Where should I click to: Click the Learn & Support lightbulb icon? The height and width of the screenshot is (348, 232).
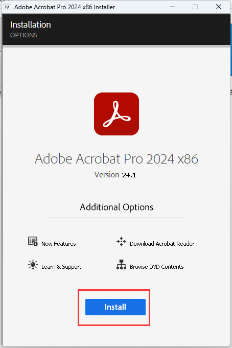click(x=33, y=265)
